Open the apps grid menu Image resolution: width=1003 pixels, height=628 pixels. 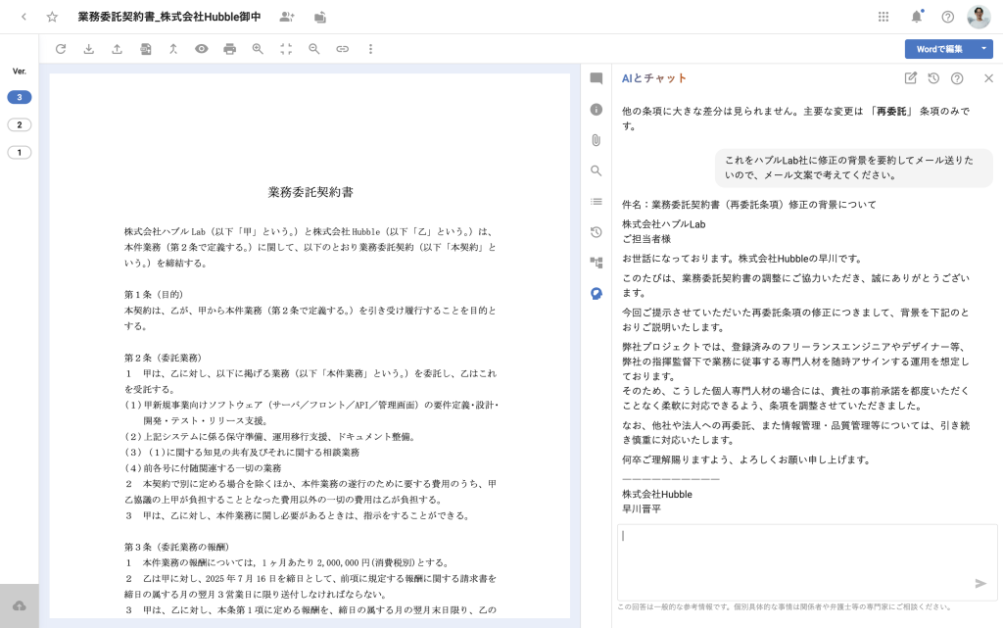(884, 17)
